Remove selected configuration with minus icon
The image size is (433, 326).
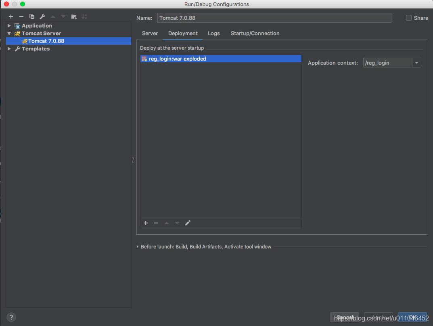[21, 17]
